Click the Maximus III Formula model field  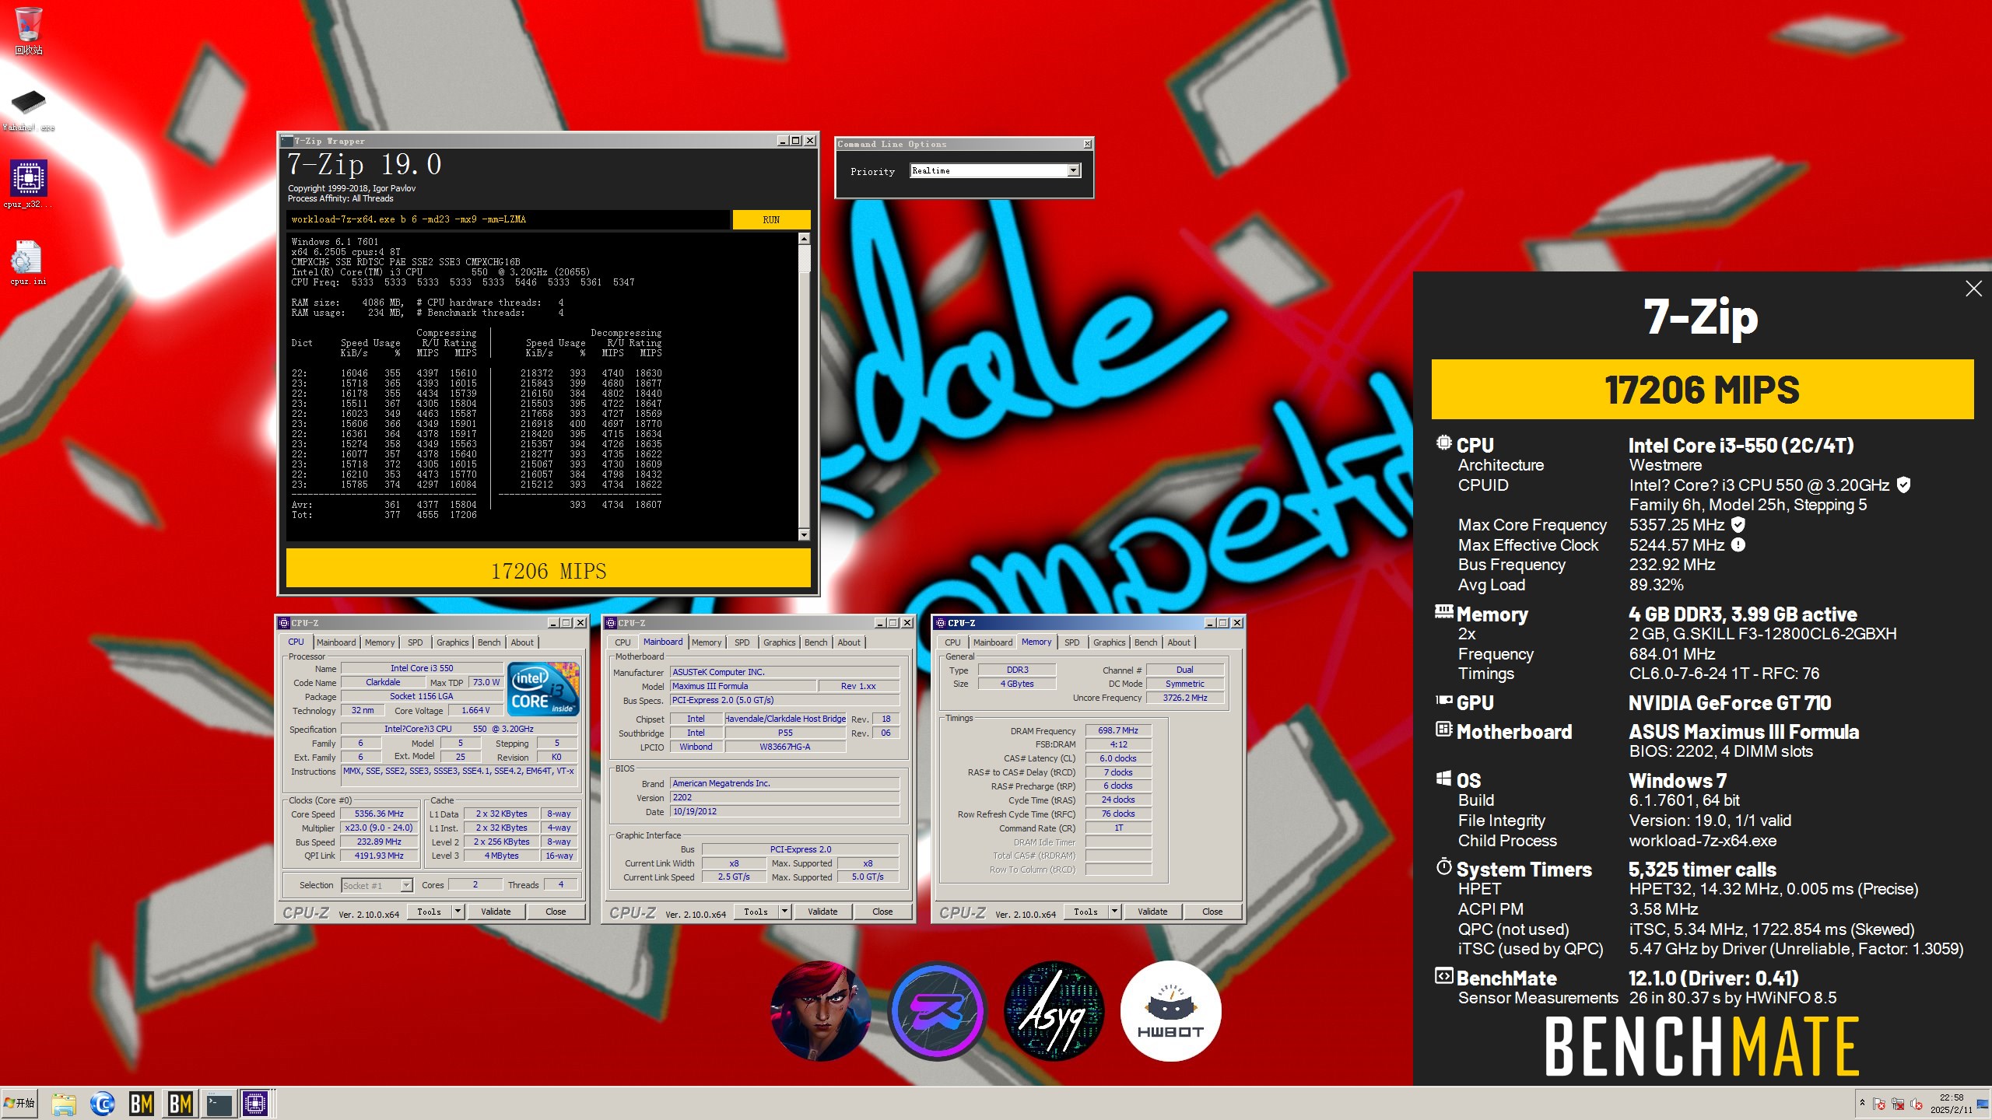pos(743,686)
